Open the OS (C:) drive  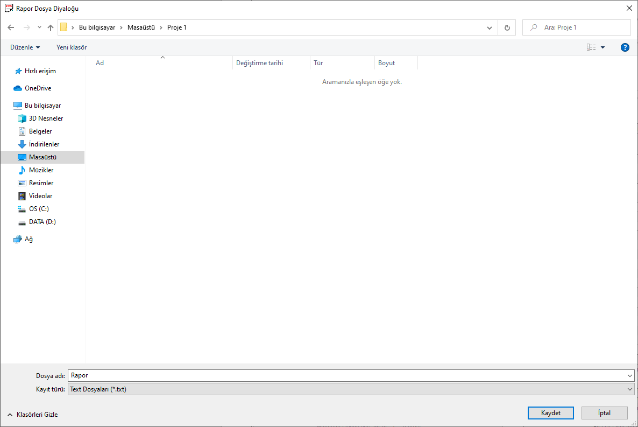(39, 209)
